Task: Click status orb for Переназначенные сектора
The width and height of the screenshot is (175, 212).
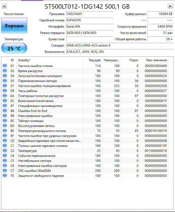Action: tap(5, 81)
